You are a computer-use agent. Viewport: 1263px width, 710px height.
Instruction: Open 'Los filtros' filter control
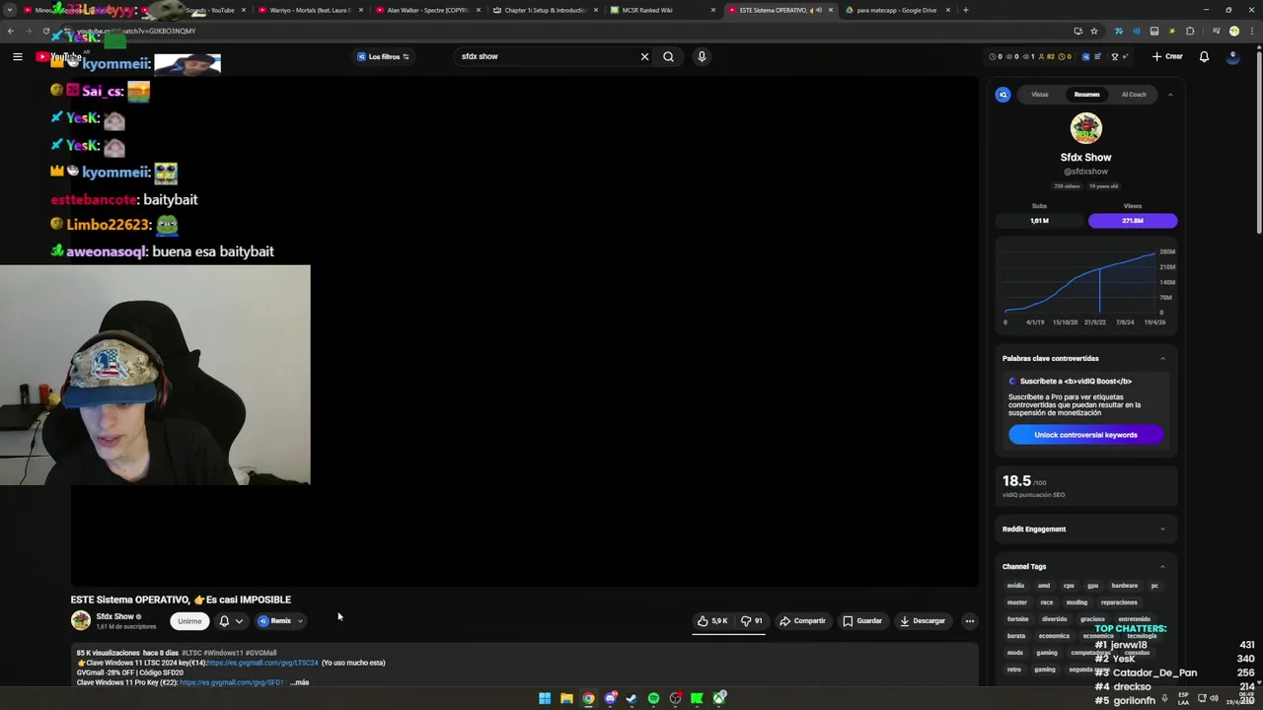(383, 56)
